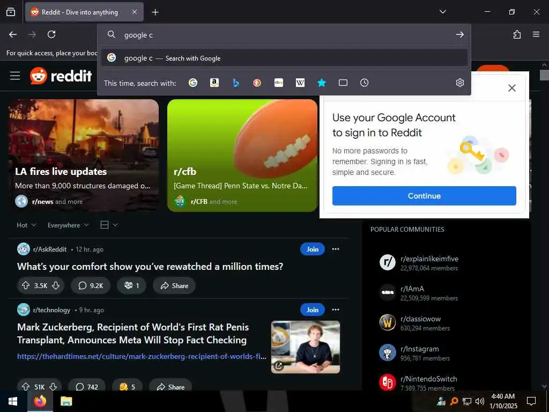Viewport: 549px width, 412px height.
Task: Open Firefox from taskbar
Action: (40, 401)
